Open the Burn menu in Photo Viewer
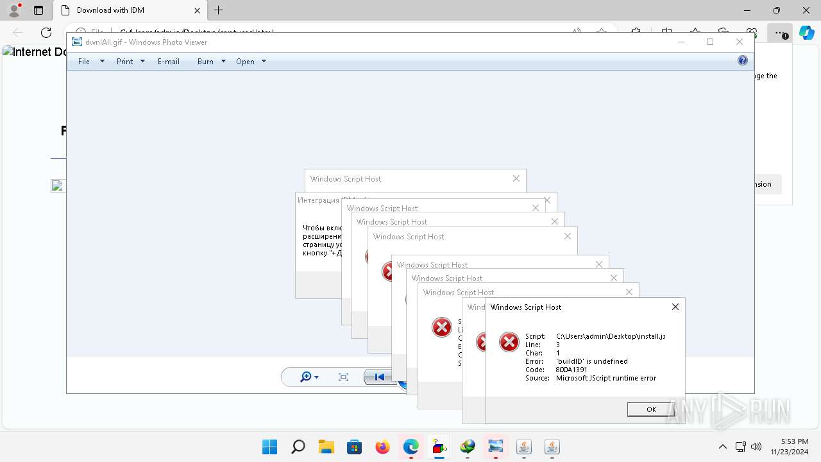This screenshot has width=821, height=462. point(205,62)
